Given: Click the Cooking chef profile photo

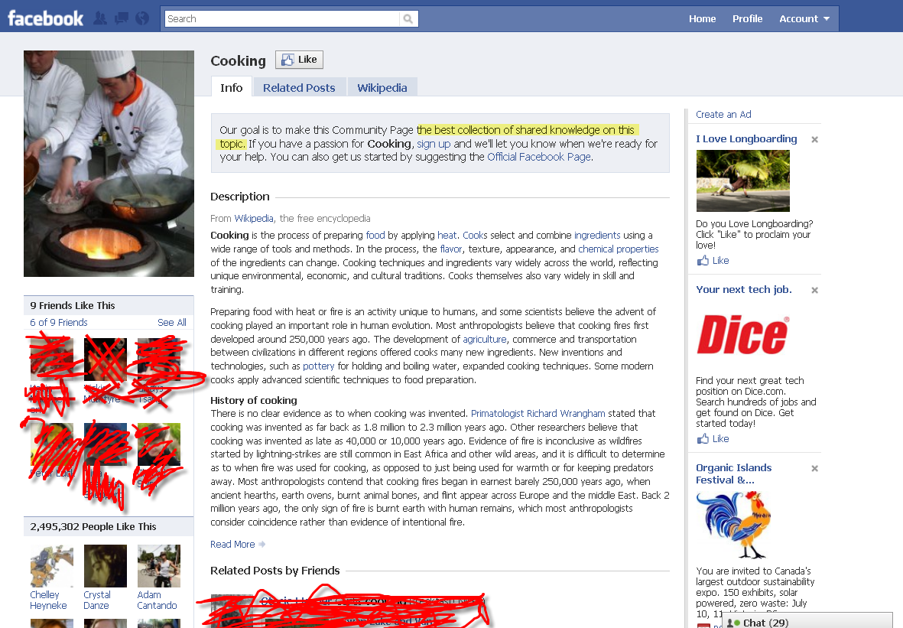Looking at the screenshot, I should [109, 164].
